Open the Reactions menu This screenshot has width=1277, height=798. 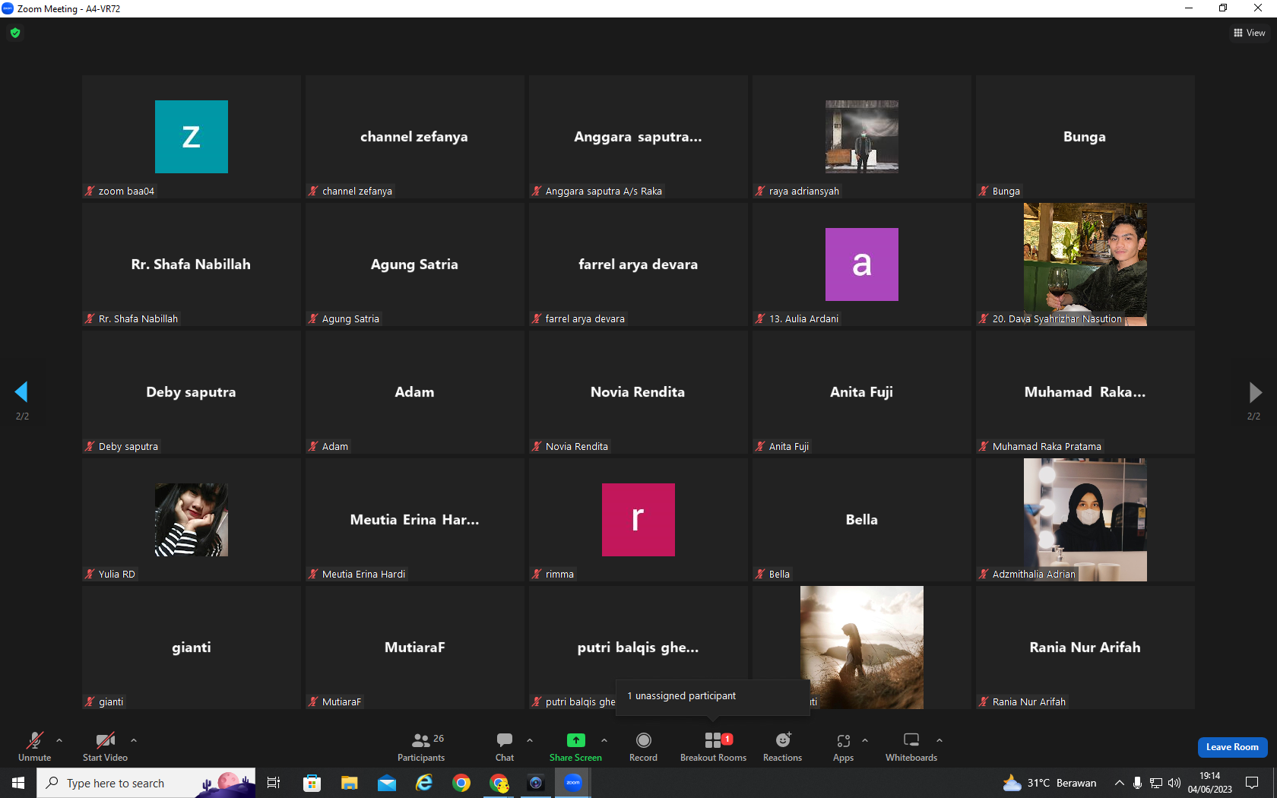click(x=782, y=747)
